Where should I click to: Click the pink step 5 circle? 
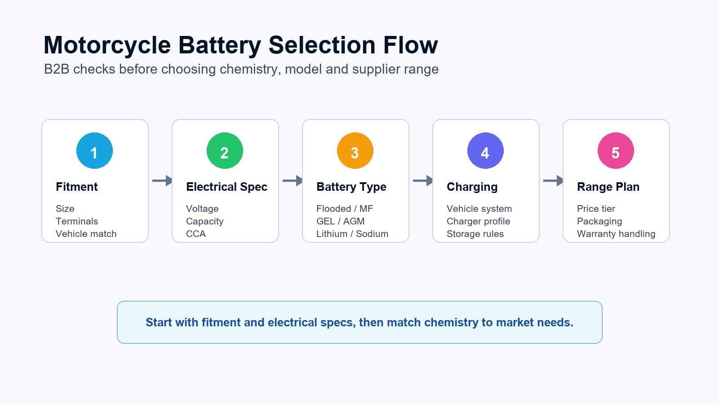coord(616,151)
